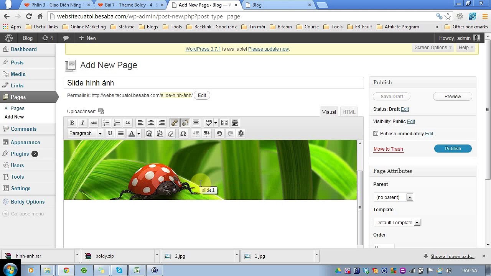The image size is (491, 276).
Task: Insert or edit a link
Action: pyautogui.click(x=175, y=123)
